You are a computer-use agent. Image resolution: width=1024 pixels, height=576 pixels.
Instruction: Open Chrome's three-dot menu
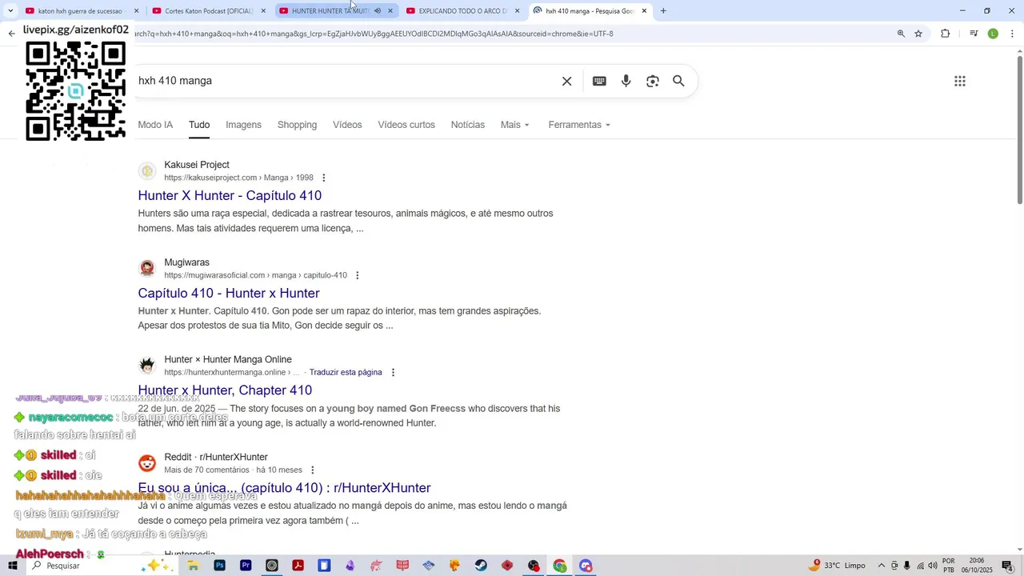click(x=1013, y=34)
